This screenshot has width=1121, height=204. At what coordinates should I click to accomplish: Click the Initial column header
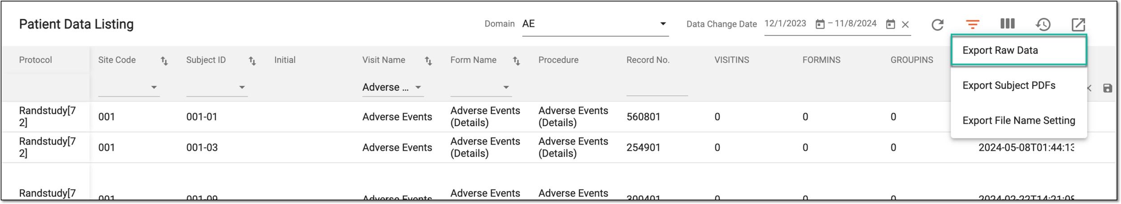(x=285, y=60)
